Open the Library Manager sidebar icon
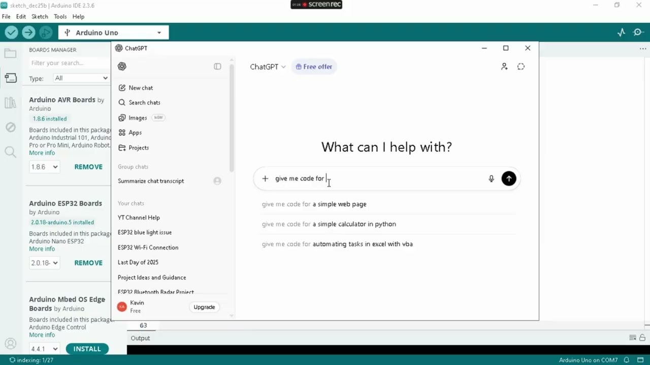Image resolution: width=650 pixels, height=365 pixels. pyautogui.click(x=10, y=102)
